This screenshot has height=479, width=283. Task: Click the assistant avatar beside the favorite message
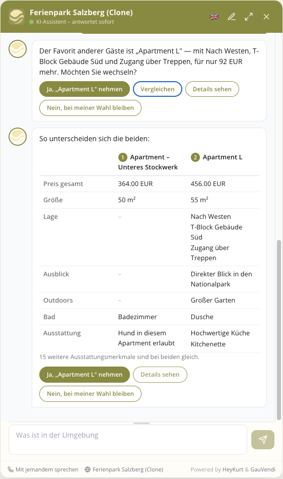click(18, 49)
